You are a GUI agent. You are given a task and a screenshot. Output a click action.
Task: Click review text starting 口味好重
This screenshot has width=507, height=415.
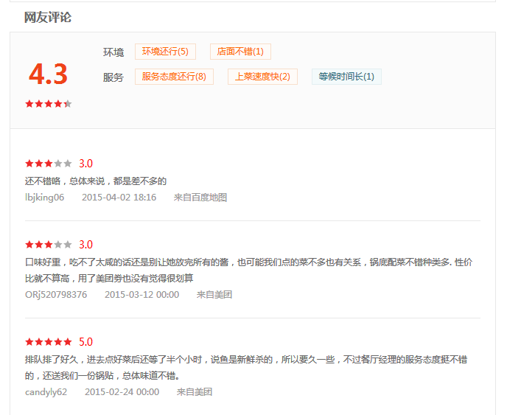tap(248, 270)
